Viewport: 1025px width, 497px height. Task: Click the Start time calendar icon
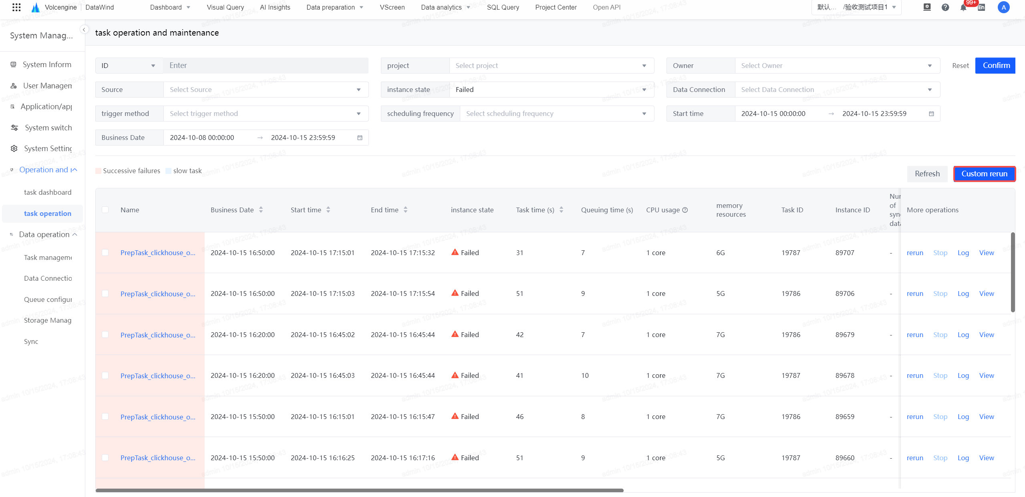point(931,114)
